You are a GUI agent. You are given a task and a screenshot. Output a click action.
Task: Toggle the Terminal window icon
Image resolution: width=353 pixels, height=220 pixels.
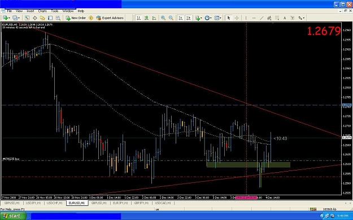[50, 18]
